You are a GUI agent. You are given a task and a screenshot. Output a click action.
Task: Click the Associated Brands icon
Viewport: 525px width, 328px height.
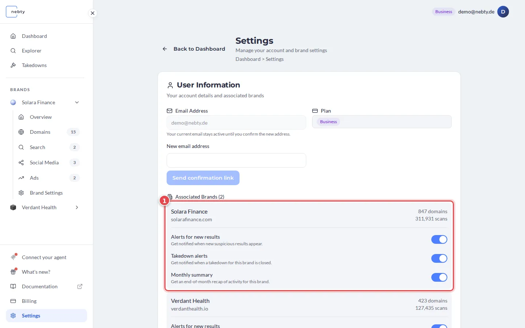point(170,197)
